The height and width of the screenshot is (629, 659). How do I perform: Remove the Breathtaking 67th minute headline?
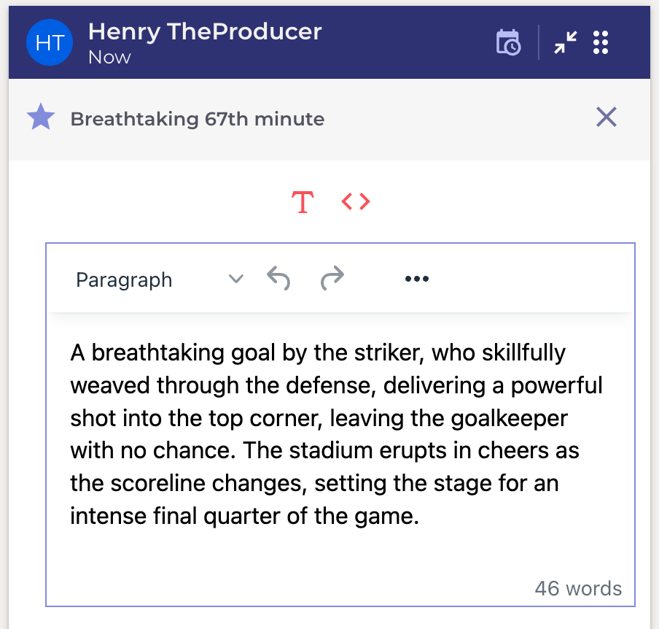[x=606, y=117]
